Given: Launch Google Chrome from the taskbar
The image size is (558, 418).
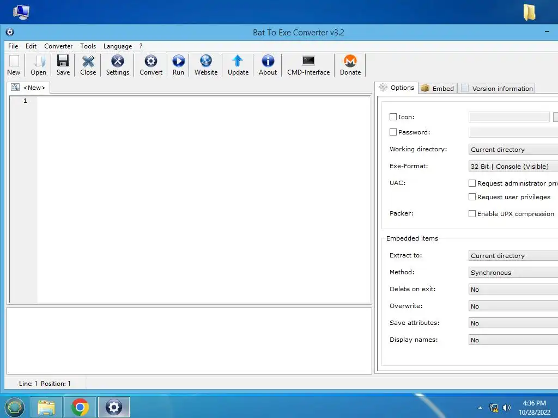Looking at the screenshot, I should (80, 407).
